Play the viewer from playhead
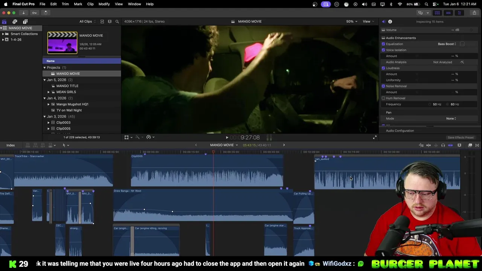This screenshot has width=482, height=271. tap(227, 138)
